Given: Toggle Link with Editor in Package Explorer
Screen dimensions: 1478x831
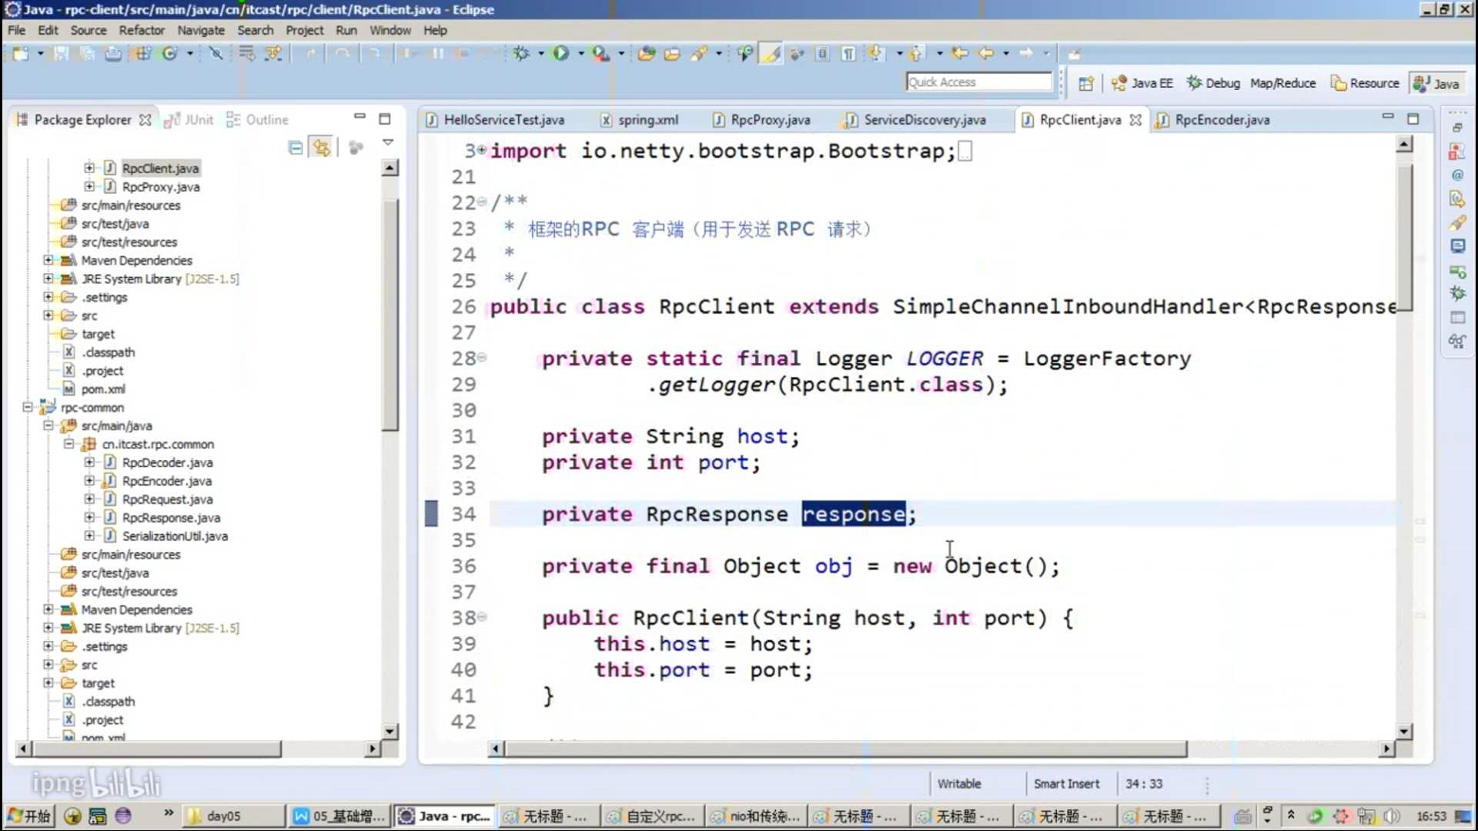Looking at the screenshot, I should [322, 148].
